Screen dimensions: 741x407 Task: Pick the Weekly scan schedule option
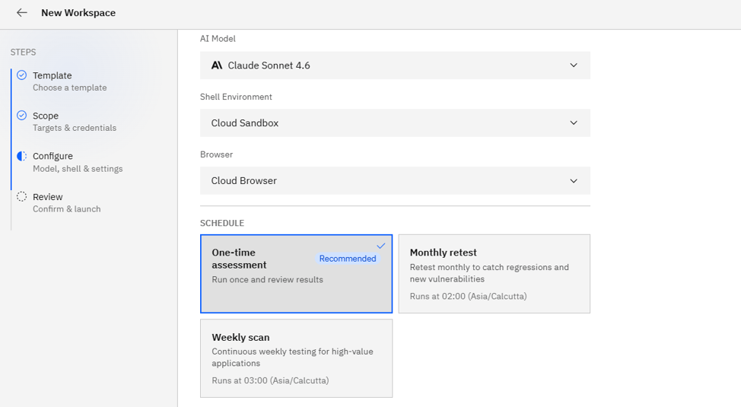click(296, 358)
